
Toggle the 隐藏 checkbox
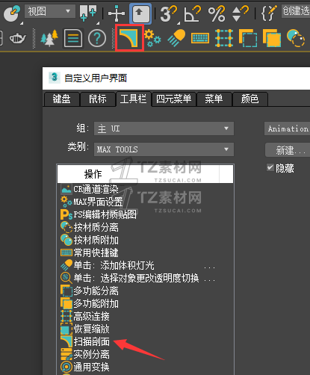coord(270,167)
